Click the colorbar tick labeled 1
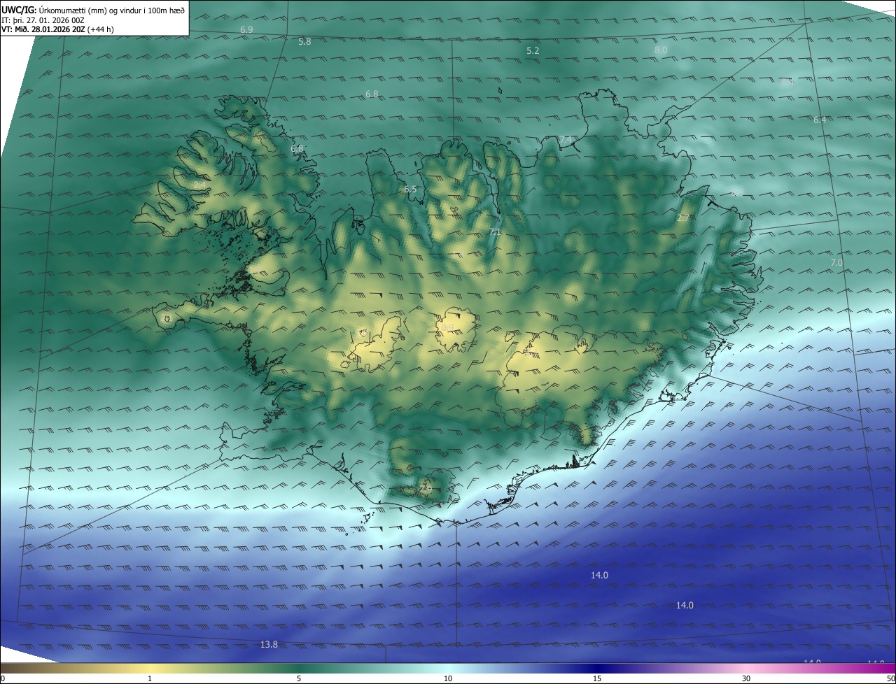 click(x=150, y=678)
